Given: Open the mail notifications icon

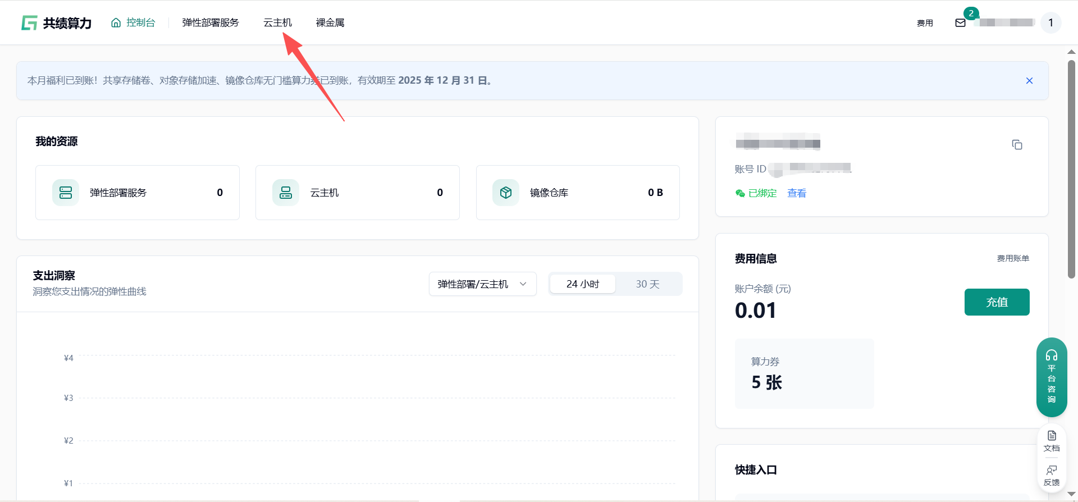Looking at the screenshot, I should pyautogui.click(x=960, y=23).
